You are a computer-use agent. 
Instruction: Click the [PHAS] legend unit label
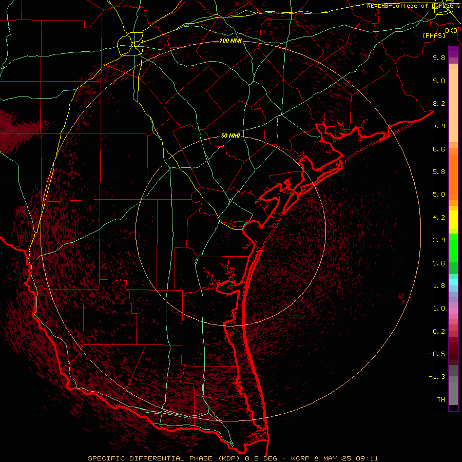[x=434, y=35]
